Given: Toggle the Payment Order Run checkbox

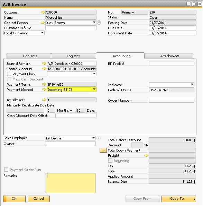Looking at the screenshot, I should pos(6,170).
